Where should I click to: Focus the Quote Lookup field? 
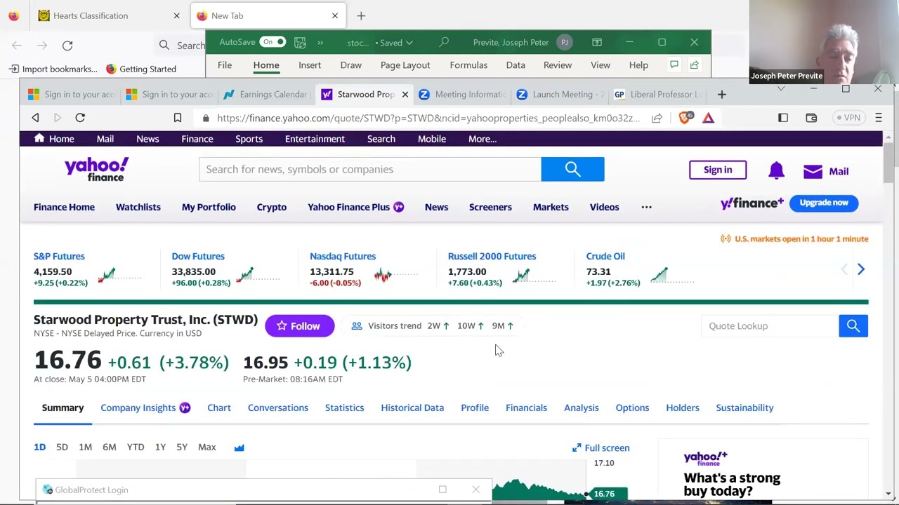(770, 326)
